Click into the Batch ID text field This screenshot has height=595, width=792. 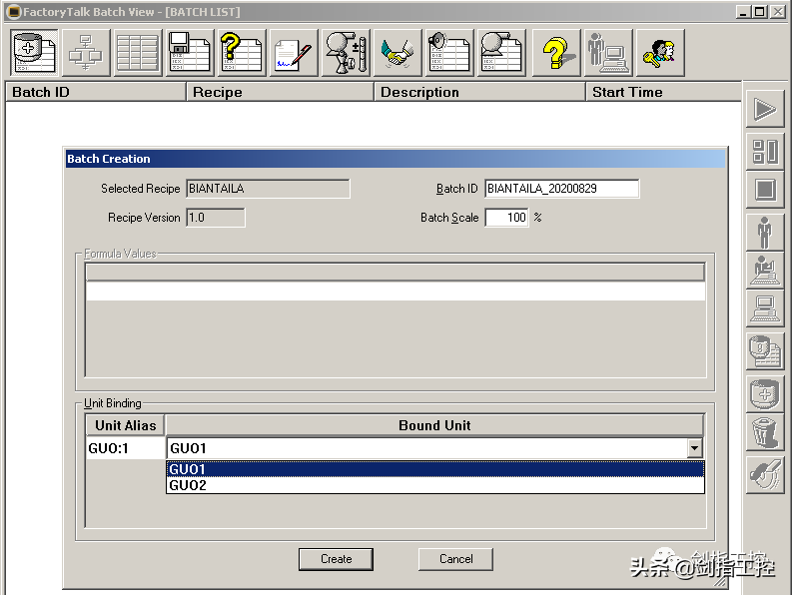[561, 189]
